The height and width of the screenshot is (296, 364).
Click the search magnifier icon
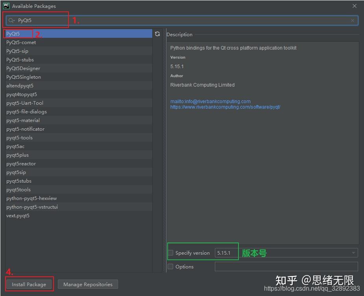[x=12, y=20]
